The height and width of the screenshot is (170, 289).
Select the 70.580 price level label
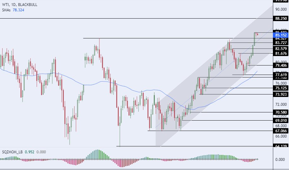pyautogui.click(x=280, y=112)
